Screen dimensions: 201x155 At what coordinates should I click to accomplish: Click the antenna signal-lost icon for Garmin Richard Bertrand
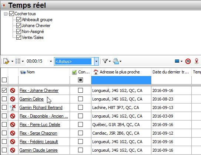pyautogui.click(x=13, y=108)
